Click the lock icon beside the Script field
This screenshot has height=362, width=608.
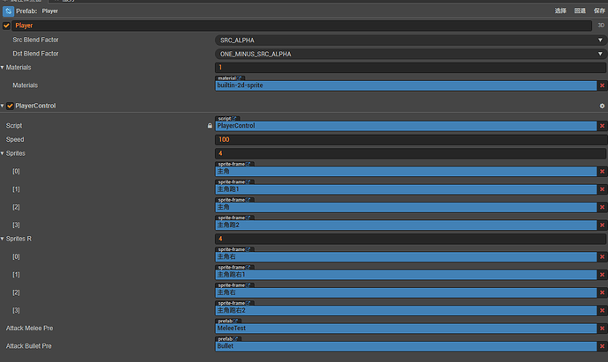pos(210,126)
